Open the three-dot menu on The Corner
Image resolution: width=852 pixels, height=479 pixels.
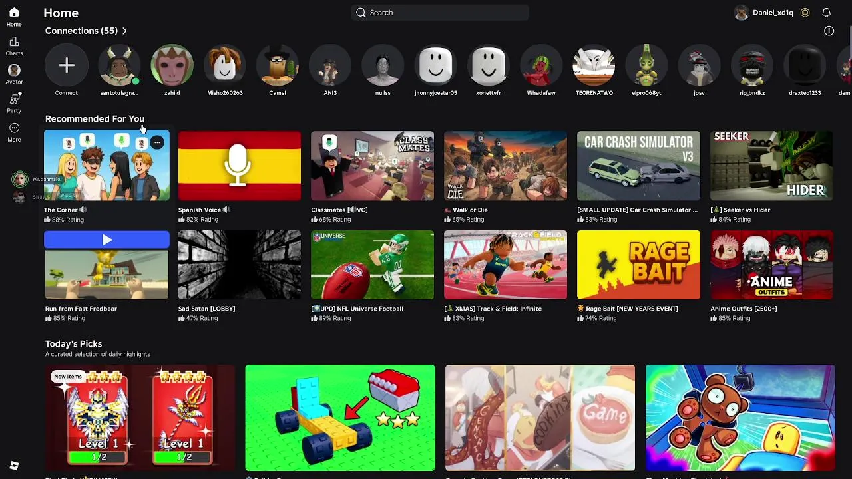(x=156, y=142)
